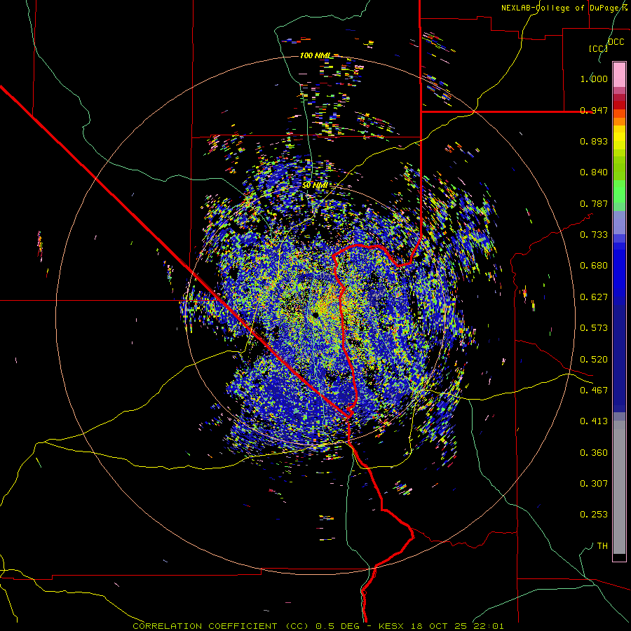Click "0.5 DEG" in the bottom caption
Image resolution: width=631 pixels, height=631 pixels.
(x=339, y=626)
